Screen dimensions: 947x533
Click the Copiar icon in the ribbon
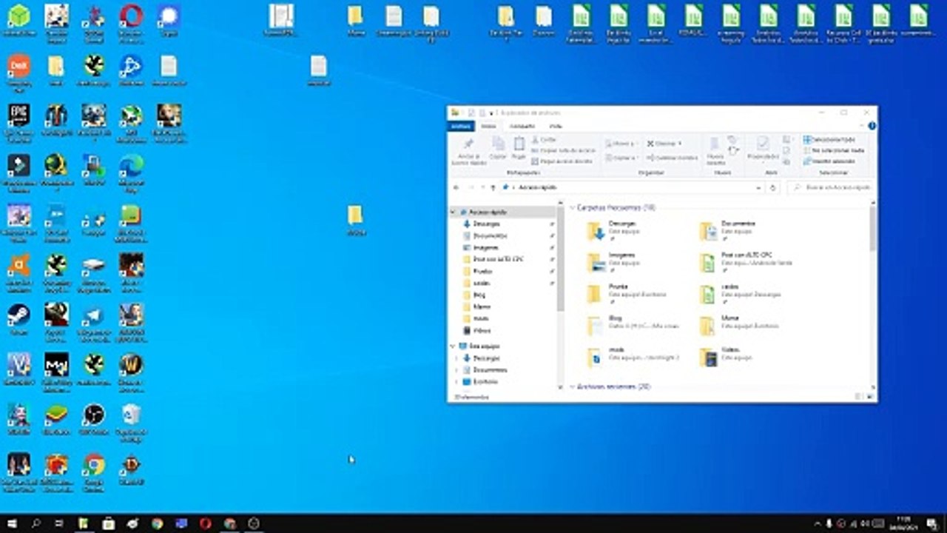click(x=499, y=144)
